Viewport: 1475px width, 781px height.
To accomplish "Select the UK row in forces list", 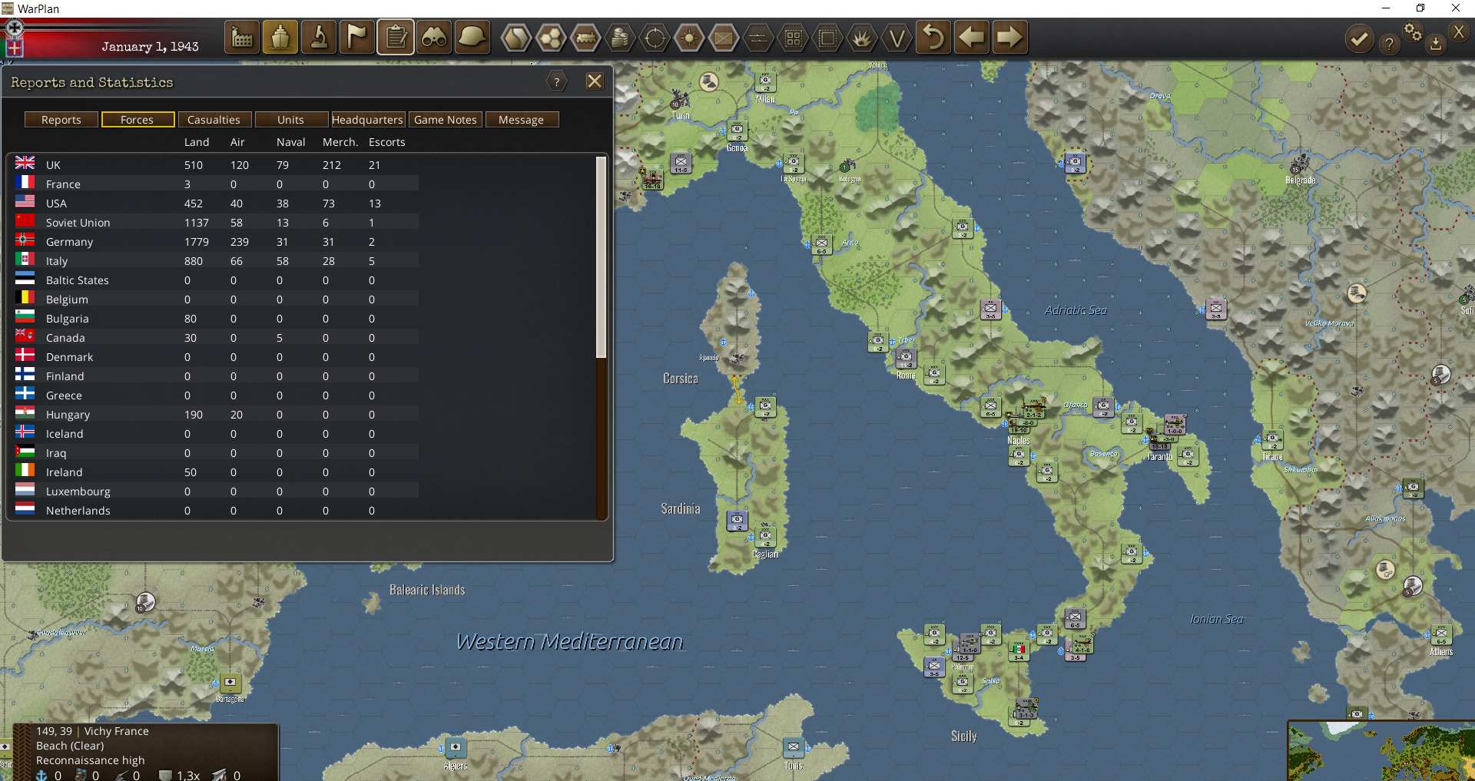I will [215, 164].
